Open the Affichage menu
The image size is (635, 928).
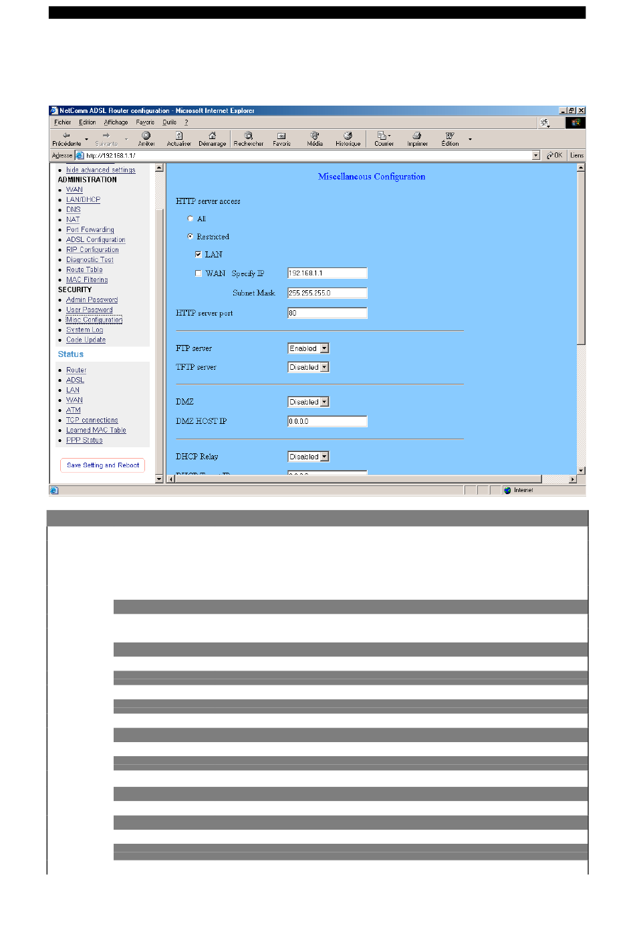[116, 122]
